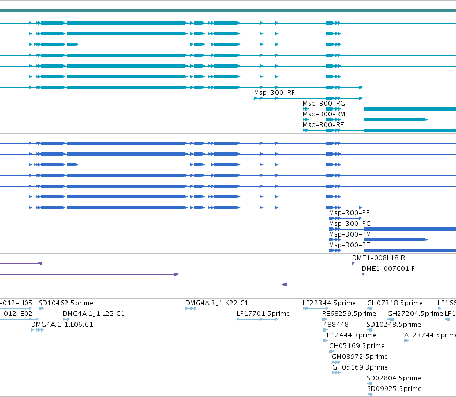
Task: Click the GH27204.5prime EST label
Action: [415, 314]
